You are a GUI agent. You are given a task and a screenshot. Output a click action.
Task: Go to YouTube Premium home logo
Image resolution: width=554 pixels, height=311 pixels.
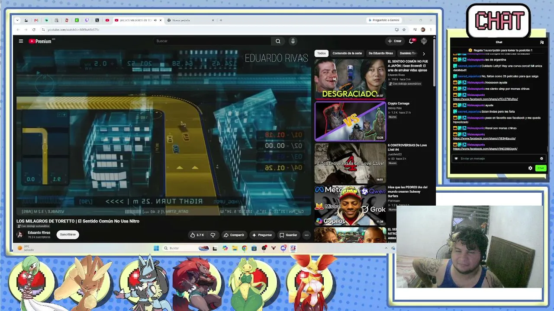click(x=40, y=41)
